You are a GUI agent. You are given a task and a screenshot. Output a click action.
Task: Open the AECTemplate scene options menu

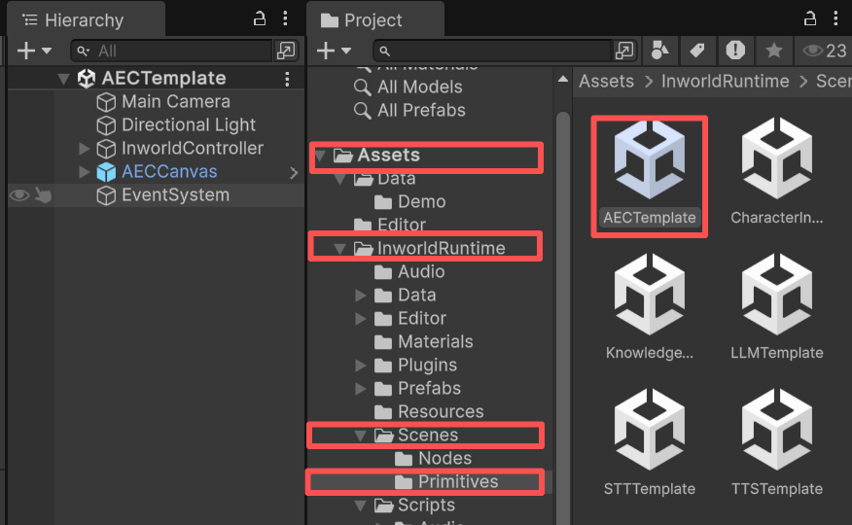click(288, 80)
